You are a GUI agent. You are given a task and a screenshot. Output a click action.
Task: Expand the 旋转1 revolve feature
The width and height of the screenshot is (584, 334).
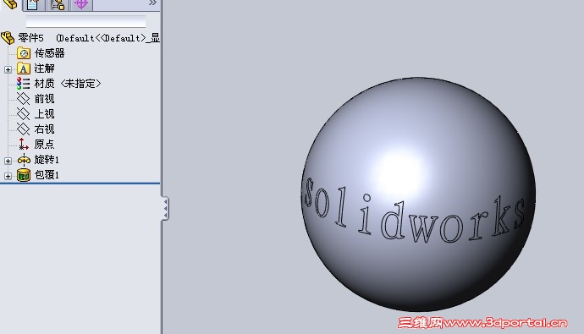[x=8, y=161]
